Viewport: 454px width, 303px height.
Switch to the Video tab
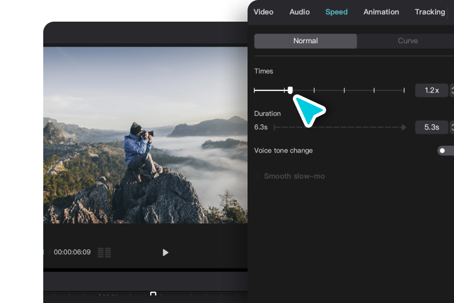coord(263,12)
